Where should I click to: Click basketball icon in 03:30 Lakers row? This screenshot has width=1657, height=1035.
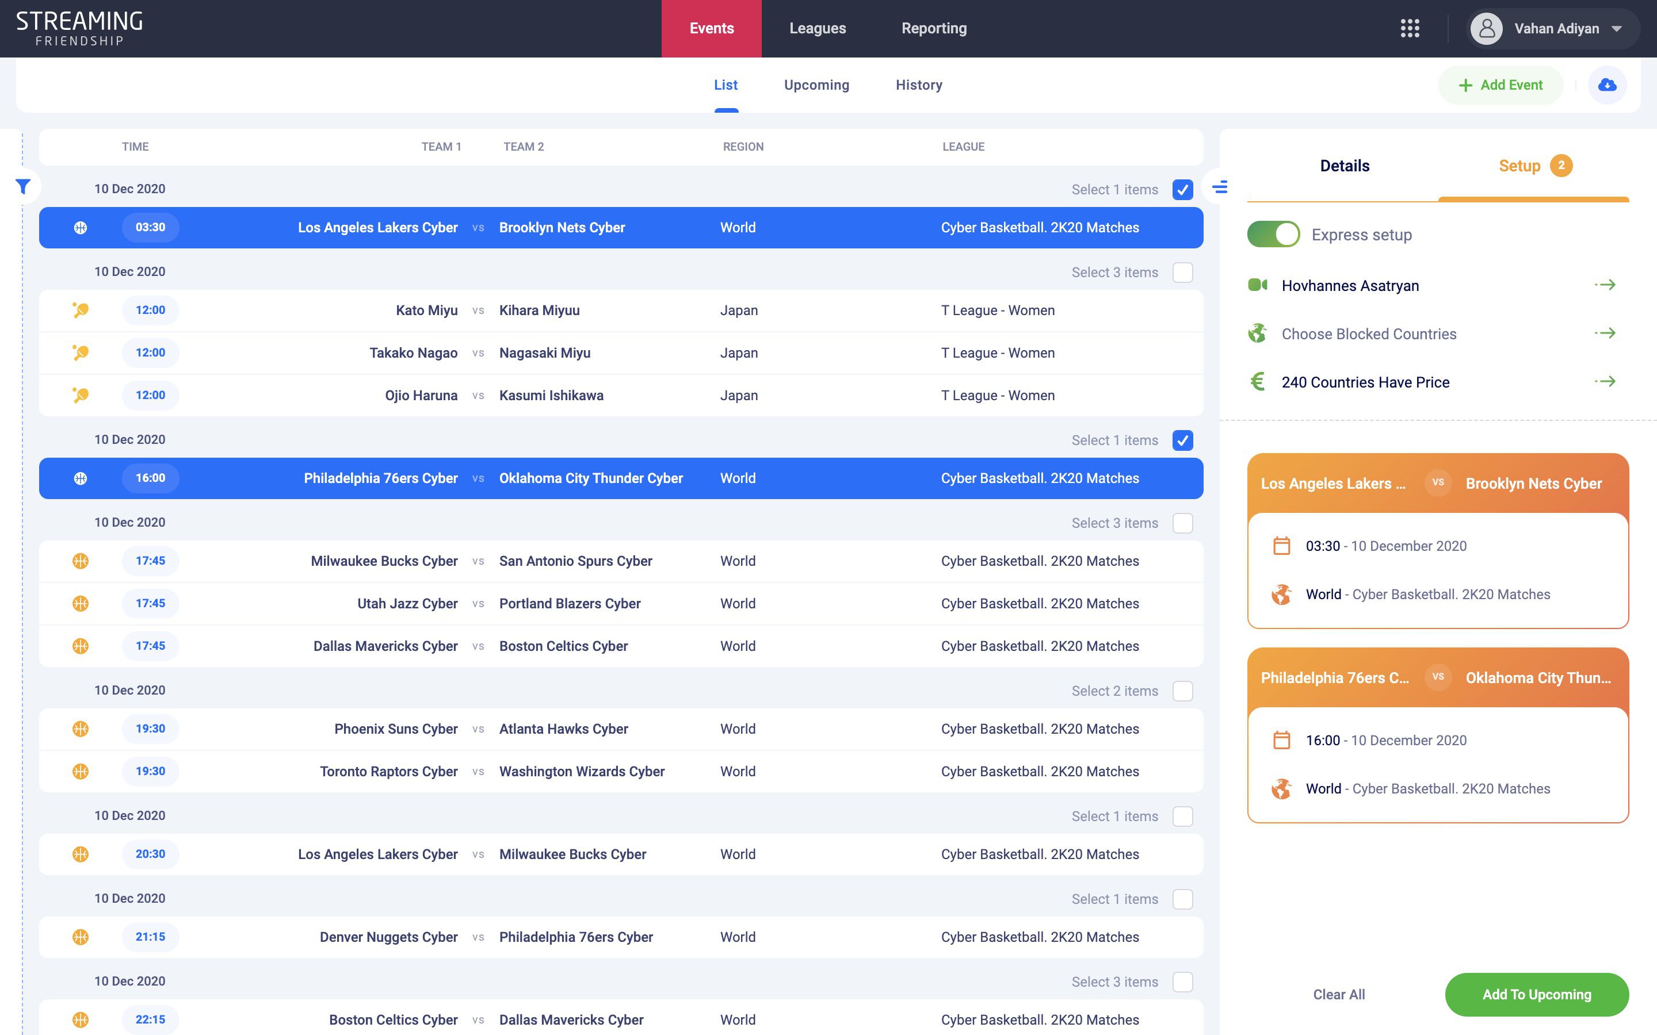pyautogui.click(x=81, y=228)
